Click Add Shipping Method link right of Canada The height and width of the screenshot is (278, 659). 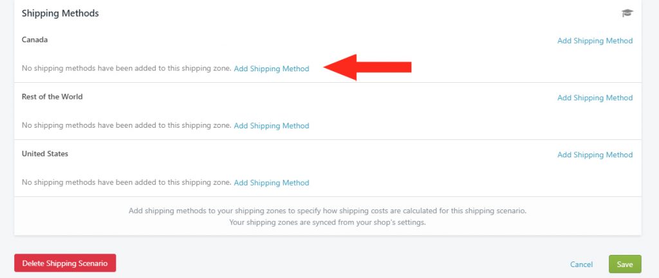tap(595, 40)
